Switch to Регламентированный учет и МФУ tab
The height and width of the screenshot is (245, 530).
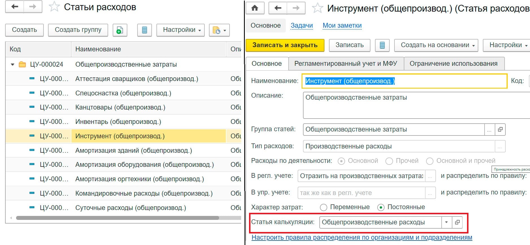pyautogui.click(x=346, y=64)
